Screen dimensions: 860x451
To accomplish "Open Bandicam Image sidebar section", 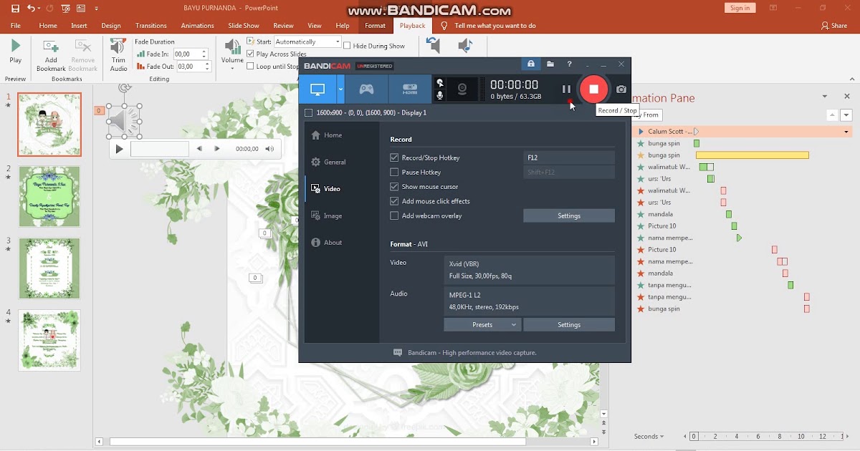I will 333,215.
